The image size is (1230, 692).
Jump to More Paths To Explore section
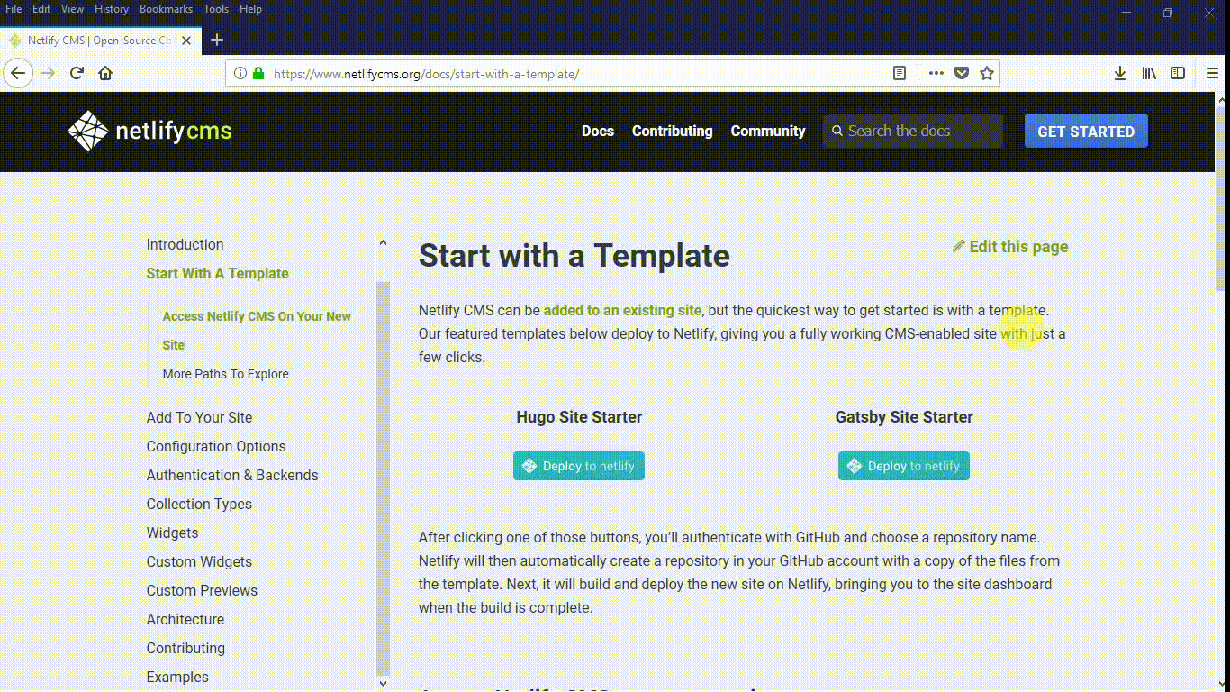tap(226, 374)
